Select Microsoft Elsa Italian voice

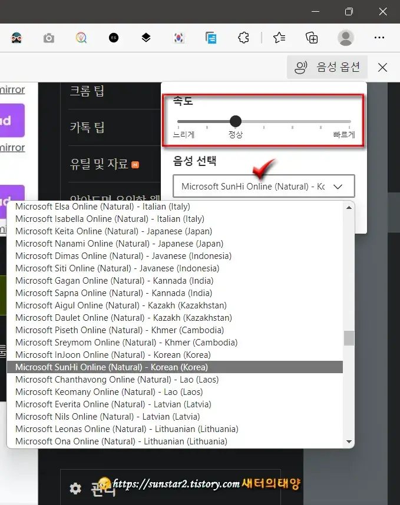point(175,207)
